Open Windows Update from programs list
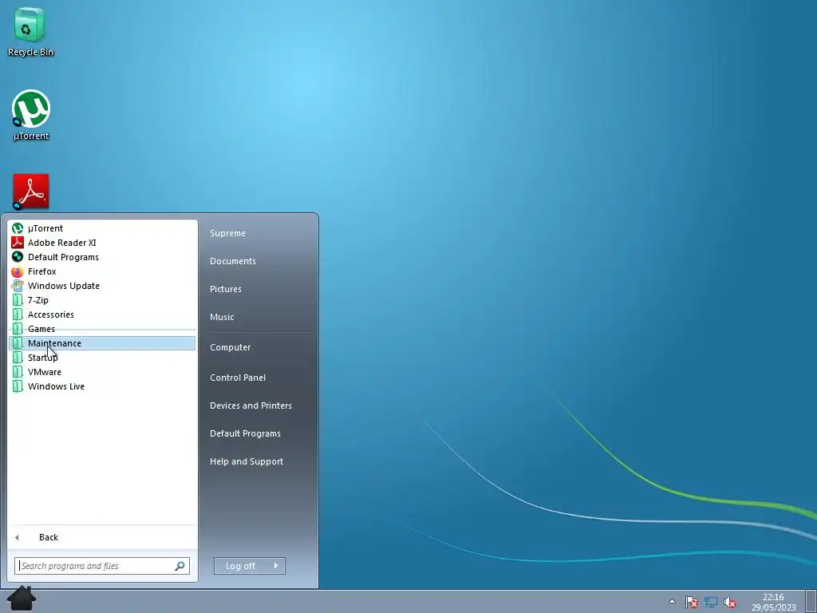This screenshot has width=817, height=613. pyautogui.click(x=102, y=286)
